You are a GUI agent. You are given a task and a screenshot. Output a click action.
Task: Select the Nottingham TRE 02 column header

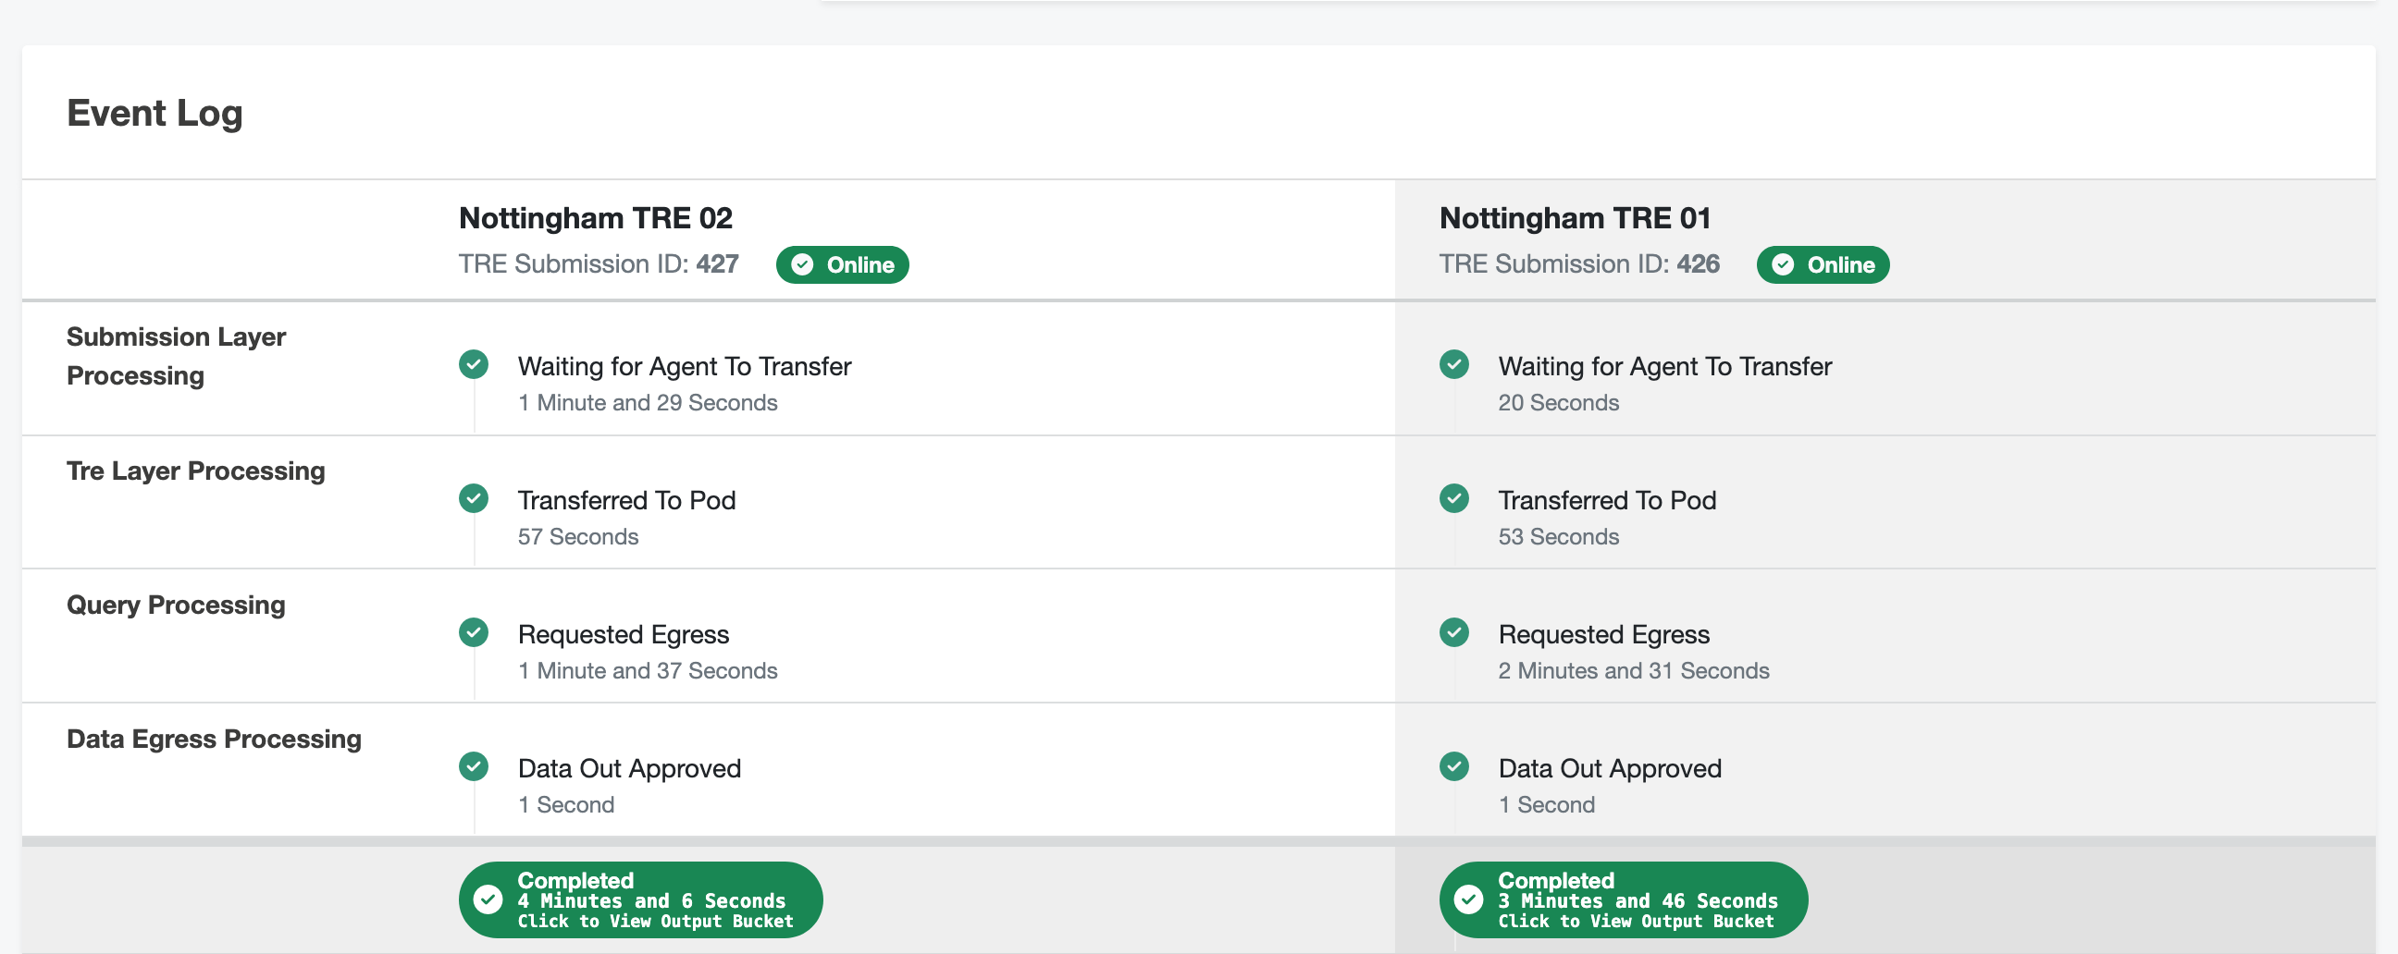595,217
